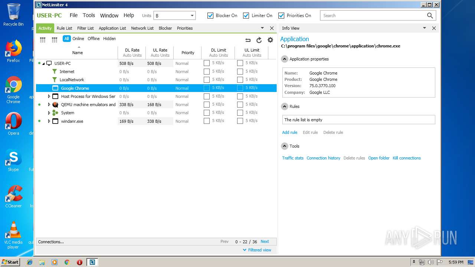Image resolution: width=475 pixels, height=267 pixels.
Task: Switch to Blocker tab
Action: tap(165, 28)
